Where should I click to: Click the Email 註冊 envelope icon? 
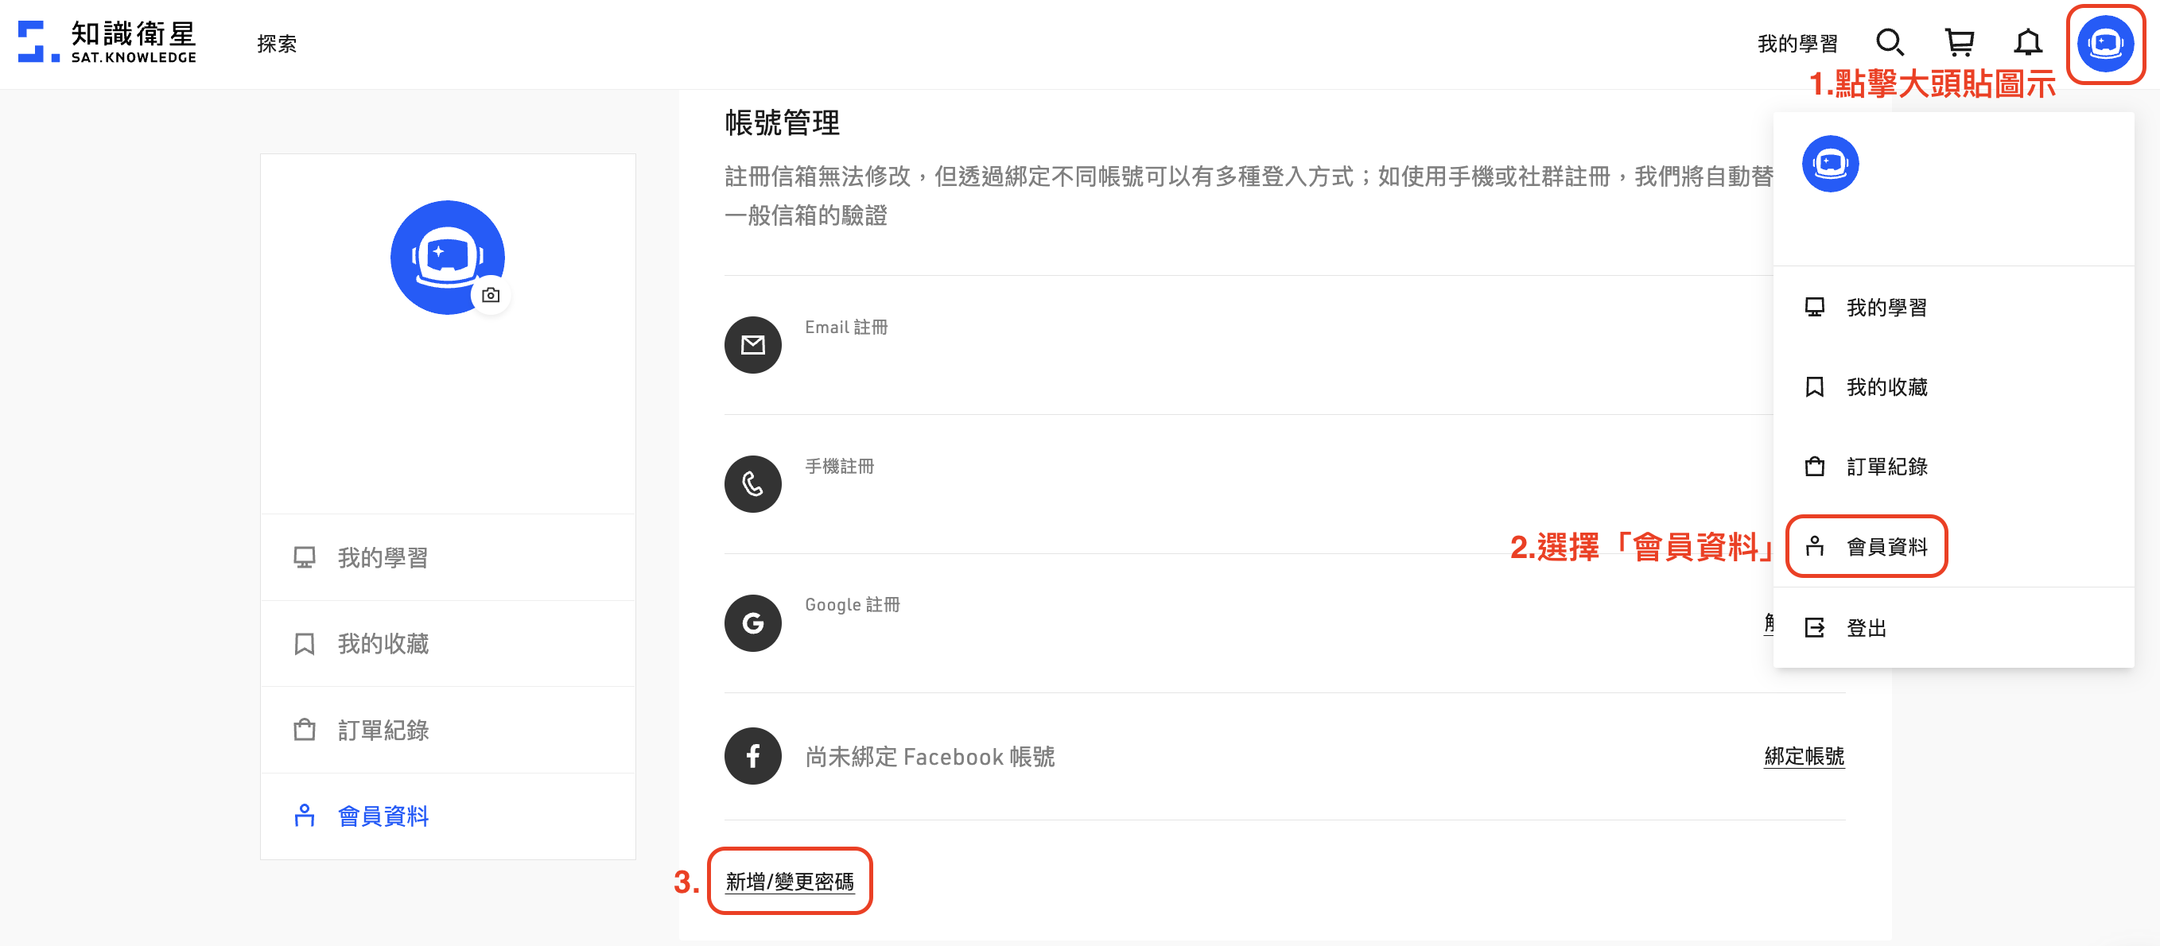[752, 343]
